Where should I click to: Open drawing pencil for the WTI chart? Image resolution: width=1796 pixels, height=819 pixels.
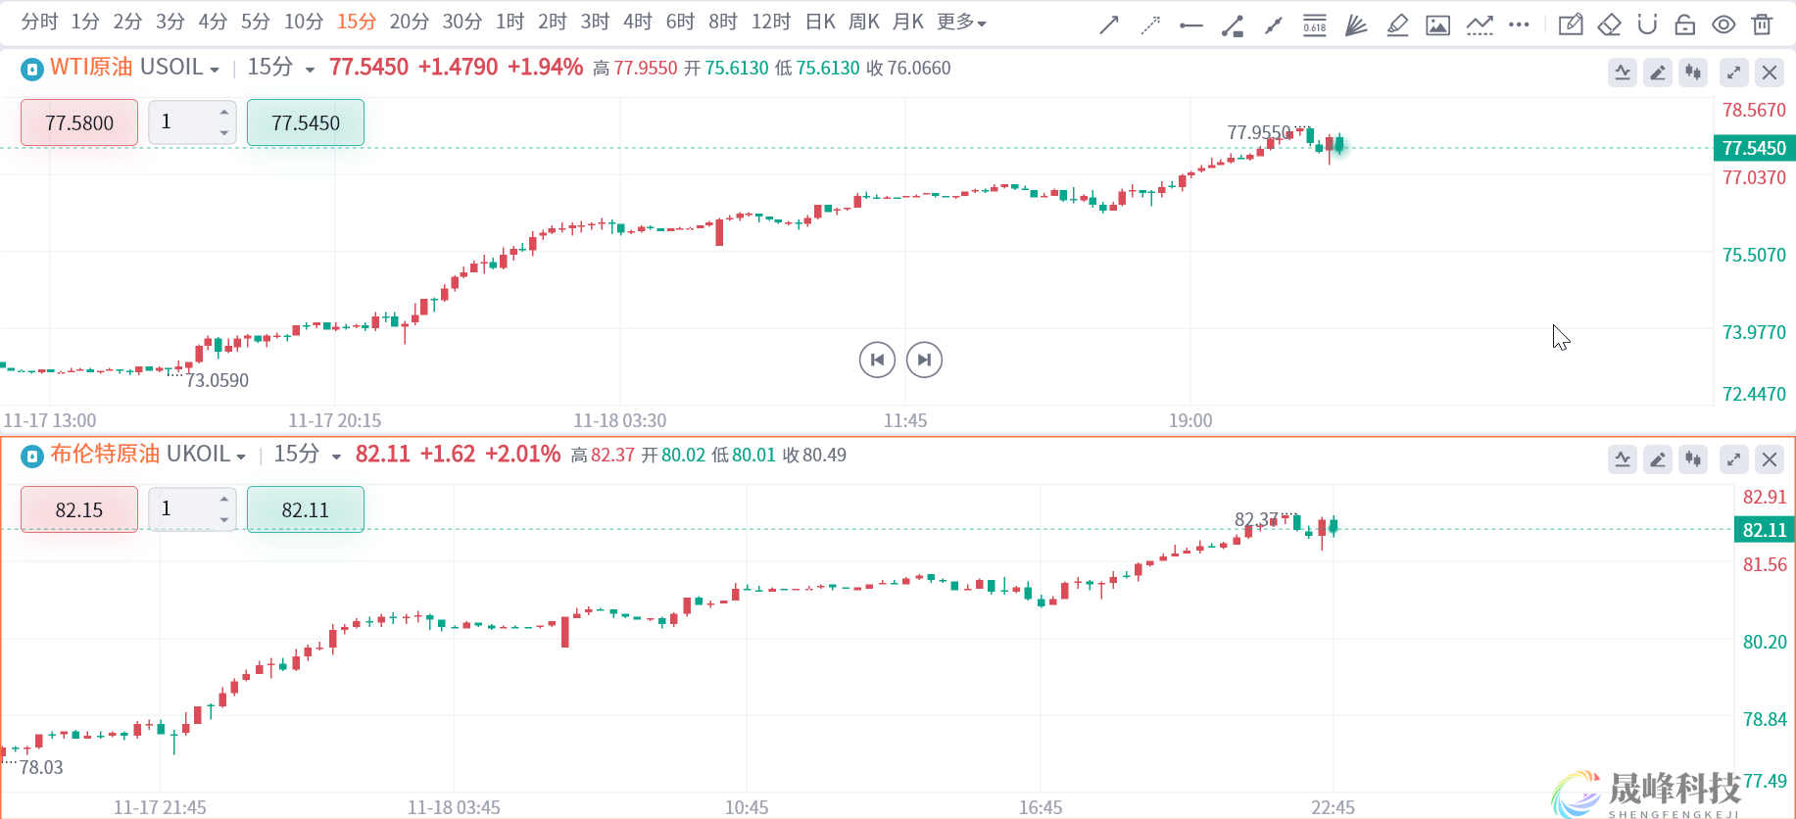[1658, 72]
